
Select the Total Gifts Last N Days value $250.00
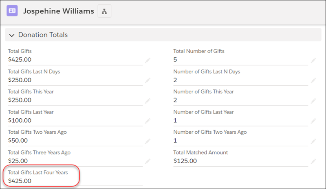pos(20,80)
